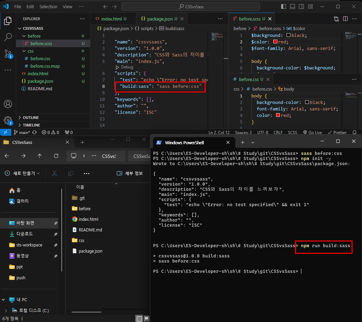Image resolution: width=362 pixels, height=322 pixels.
Task: Click Debug codelens above scripts
Action: 124,67
